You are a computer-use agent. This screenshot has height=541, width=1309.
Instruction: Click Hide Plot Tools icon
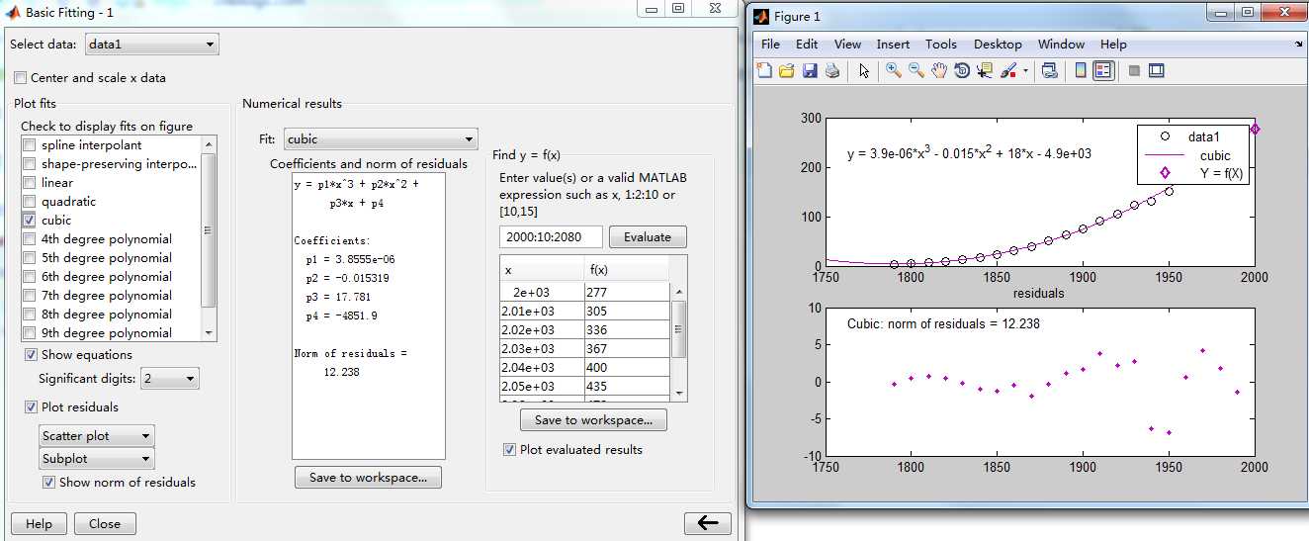[x=1135, y=70]
